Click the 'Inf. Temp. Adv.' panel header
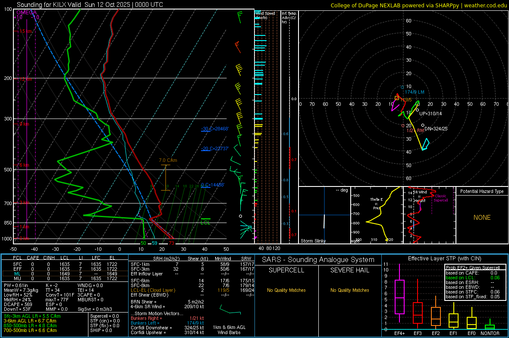 (289, 18)
